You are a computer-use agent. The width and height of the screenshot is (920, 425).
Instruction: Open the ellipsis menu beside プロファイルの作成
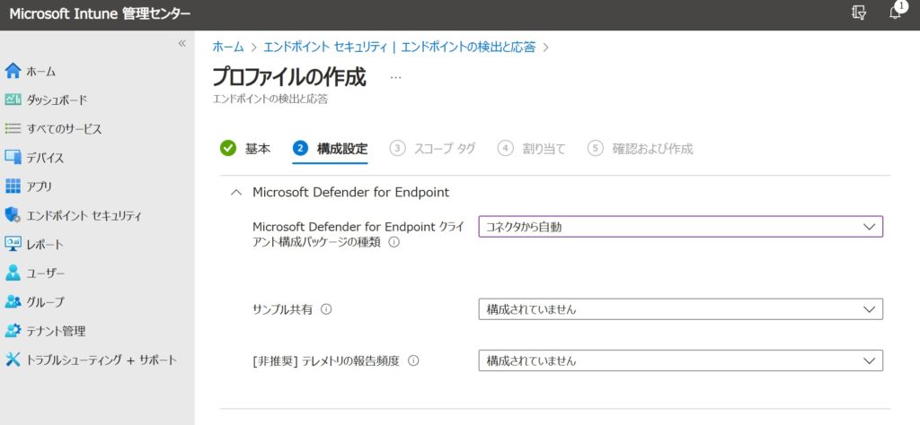[x=396, y=78]
